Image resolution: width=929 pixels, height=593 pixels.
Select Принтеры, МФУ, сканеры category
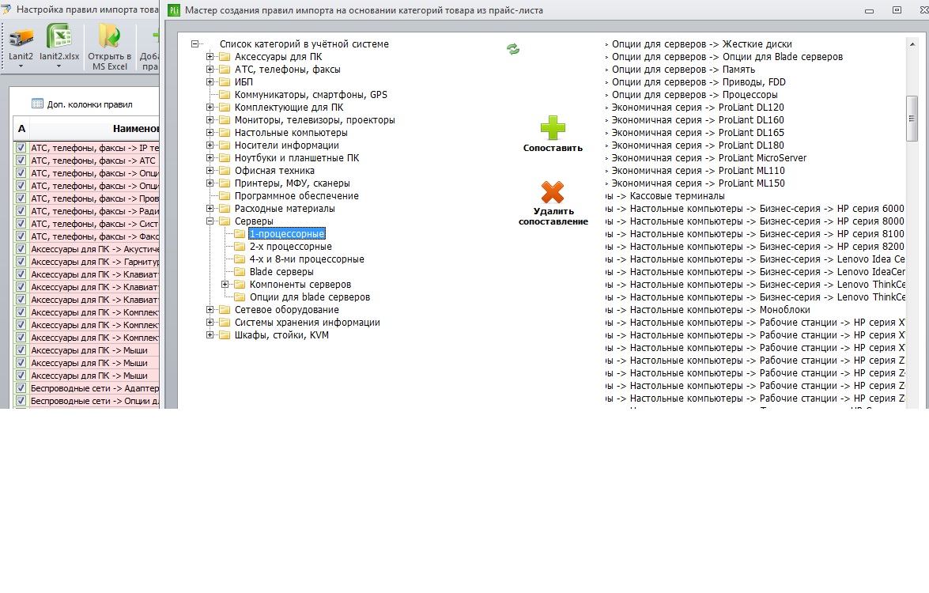(x=292, y=183)
